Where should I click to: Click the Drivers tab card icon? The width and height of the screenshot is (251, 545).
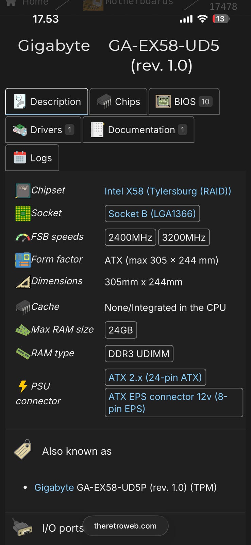coord(20,130)
